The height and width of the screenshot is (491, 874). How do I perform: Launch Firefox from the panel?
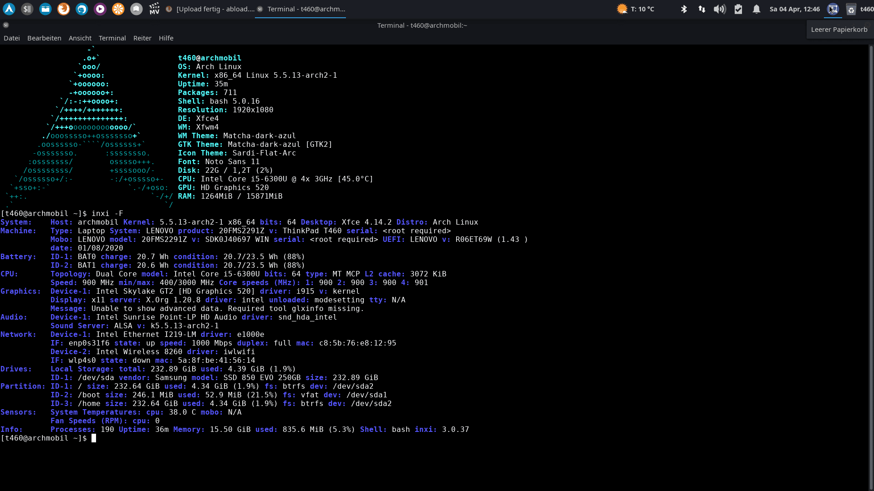[x=64, y=9]
